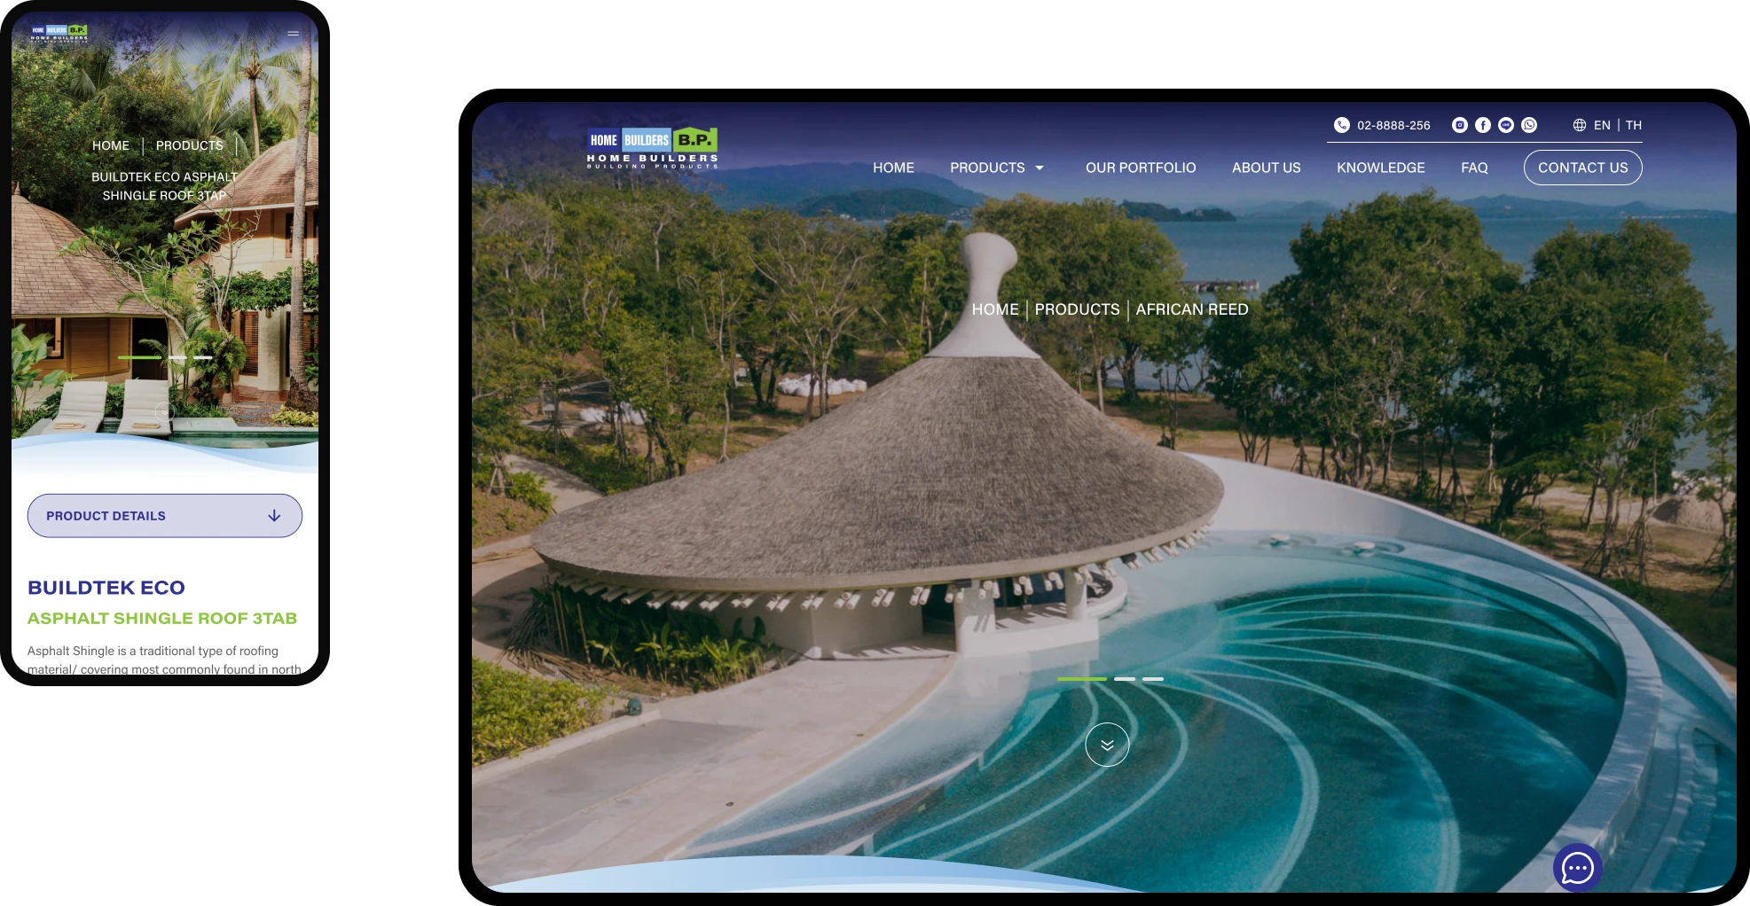Open the LINE chat social icon
Screen dimensions: 1750x906
(x=1506, y=125)
